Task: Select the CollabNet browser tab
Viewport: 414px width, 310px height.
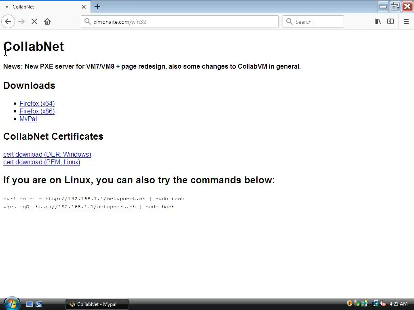Action: pyautogui.click(x=45, y=7)
